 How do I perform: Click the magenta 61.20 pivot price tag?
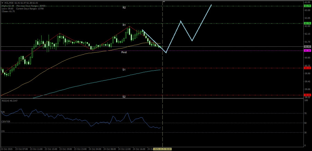(307, 51)
